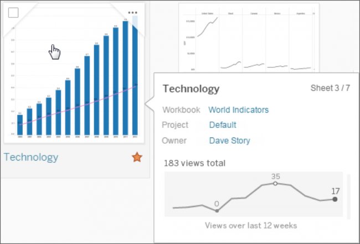Open the ellipsis actions menu on Technology
The image size is (360, 244).
click(x=133, y=12)
